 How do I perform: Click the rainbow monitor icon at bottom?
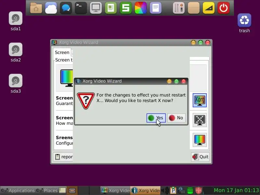tap(200, 140)
